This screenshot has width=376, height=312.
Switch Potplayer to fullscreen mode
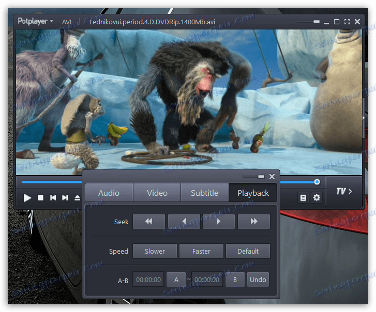point(347,22)
